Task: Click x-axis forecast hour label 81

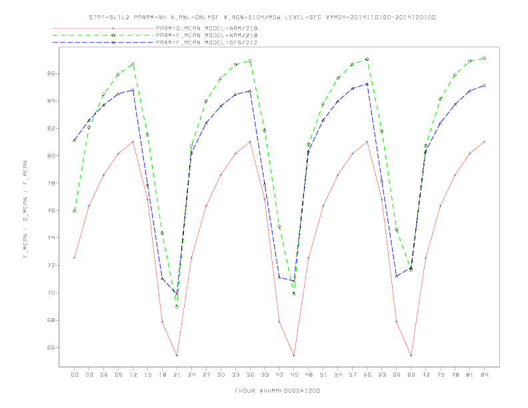Action: (470, 375)
